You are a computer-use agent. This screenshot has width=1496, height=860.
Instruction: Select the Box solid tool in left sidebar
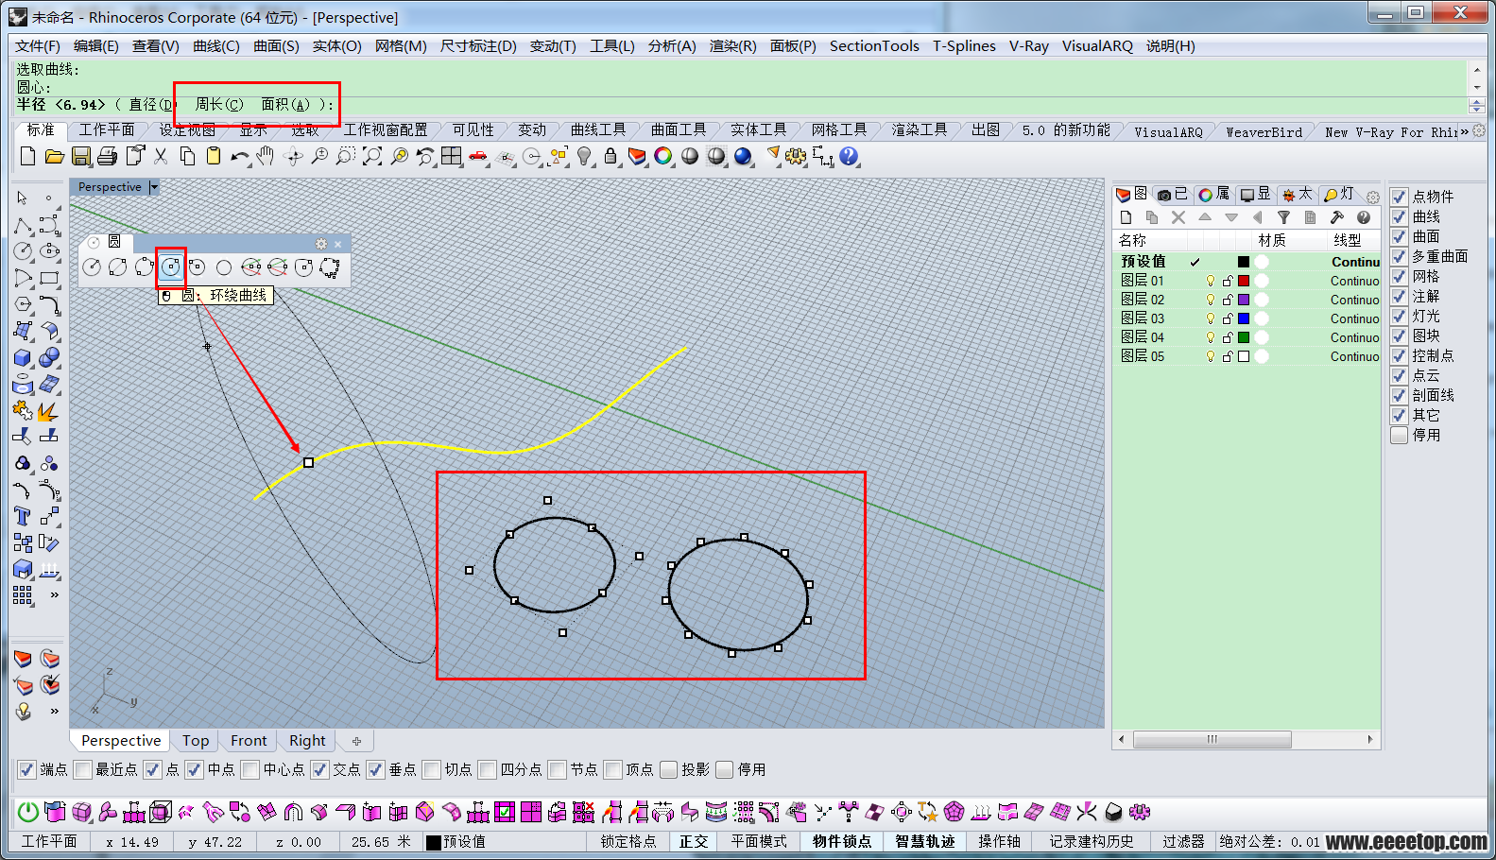pos(23,358)
